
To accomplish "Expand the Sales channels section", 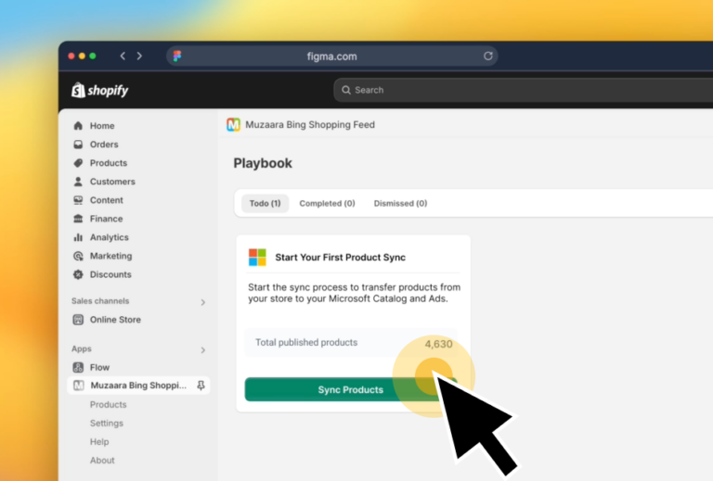I will click(202, 302).
